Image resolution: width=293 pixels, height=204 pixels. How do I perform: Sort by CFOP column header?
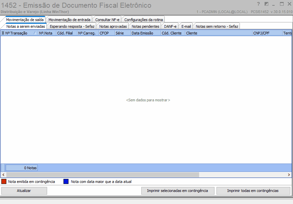107,33
